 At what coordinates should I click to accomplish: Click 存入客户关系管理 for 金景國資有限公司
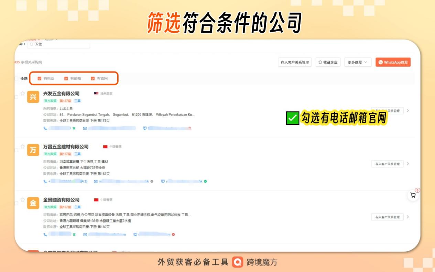point(387,217)
